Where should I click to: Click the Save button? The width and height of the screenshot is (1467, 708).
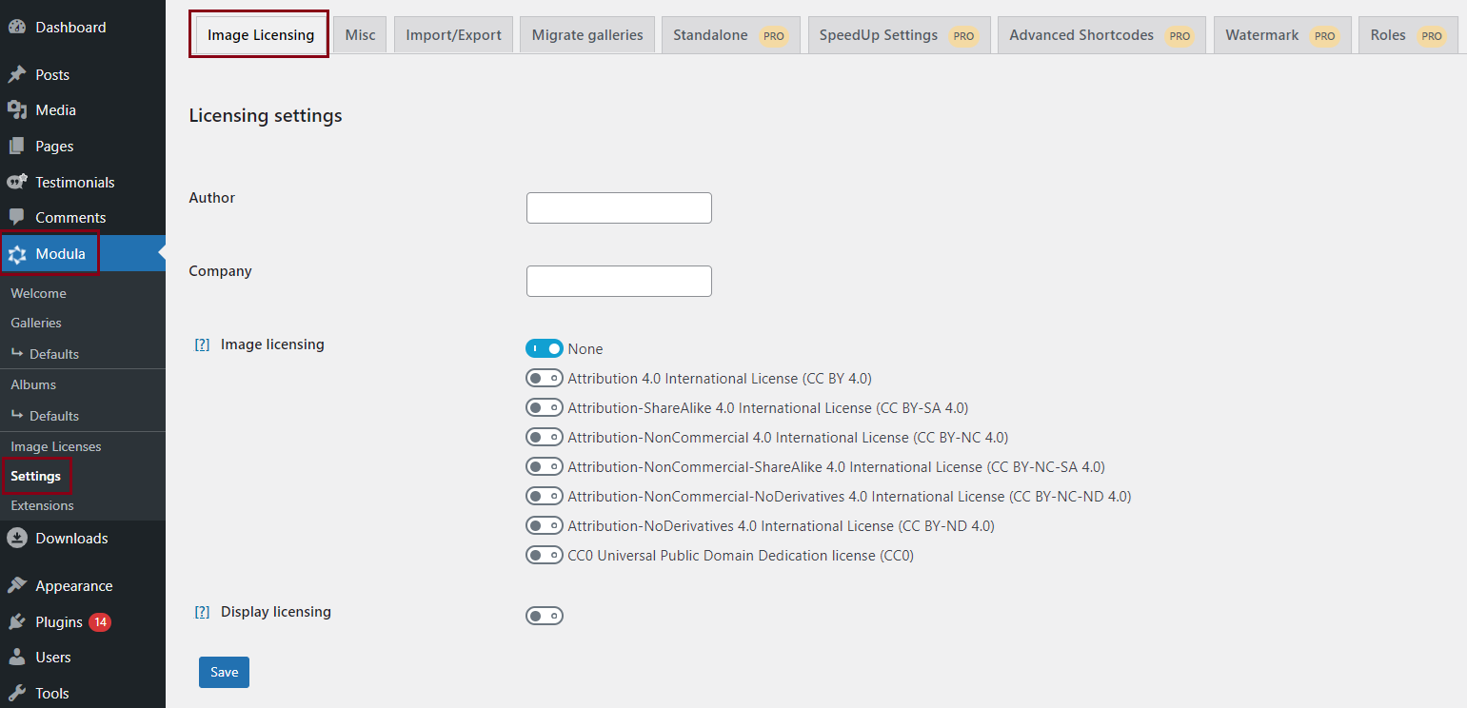pyautogui.click(x=224, y=672)
